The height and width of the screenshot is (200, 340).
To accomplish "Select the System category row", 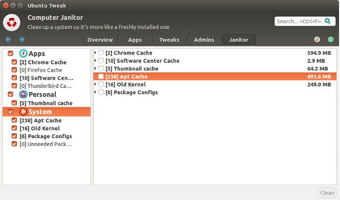I will click(46, 112).
